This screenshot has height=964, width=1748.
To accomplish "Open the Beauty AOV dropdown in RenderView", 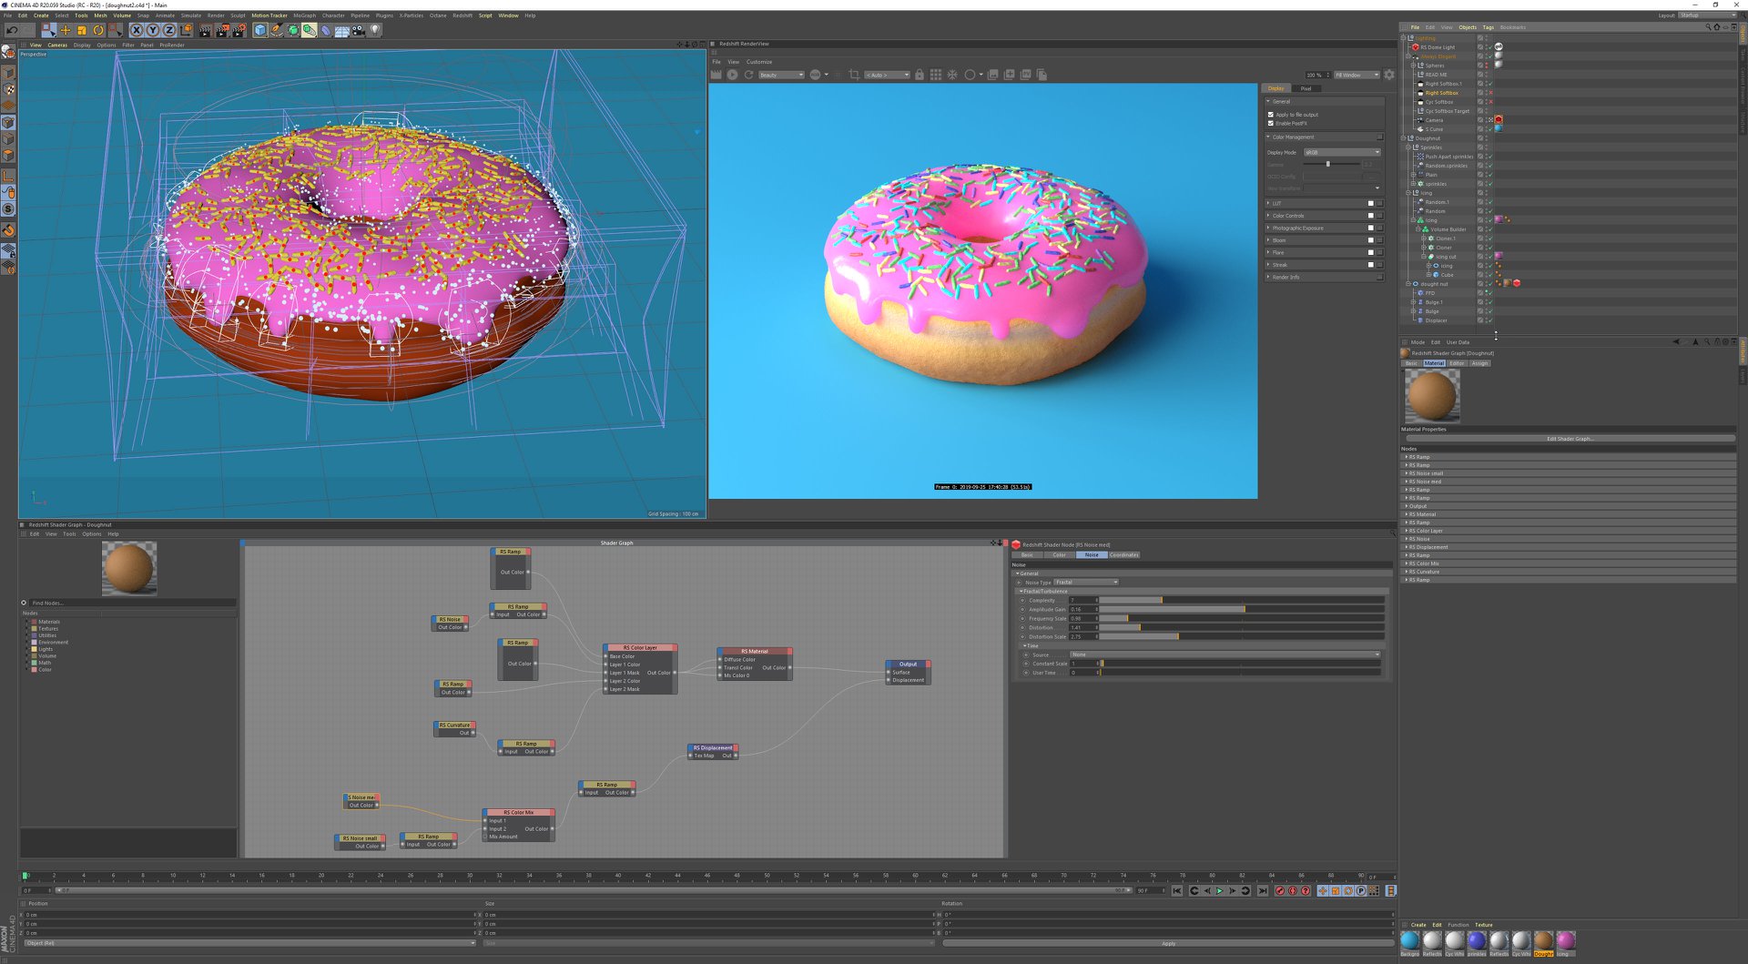I will click(781, 75).
